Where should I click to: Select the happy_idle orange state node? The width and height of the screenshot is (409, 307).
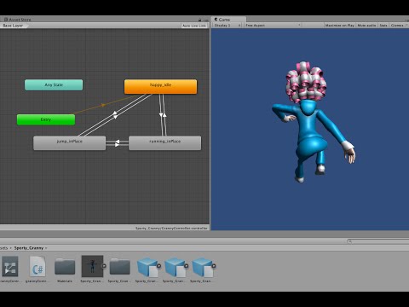[x=160, y=86]
